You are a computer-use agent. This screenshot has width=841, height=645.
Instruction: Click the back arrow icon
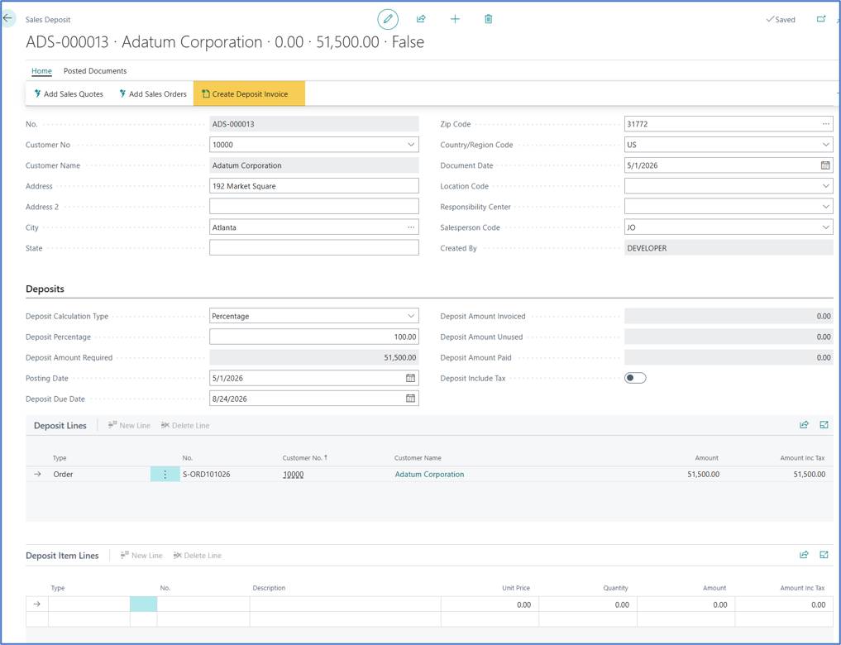(8, 18)
